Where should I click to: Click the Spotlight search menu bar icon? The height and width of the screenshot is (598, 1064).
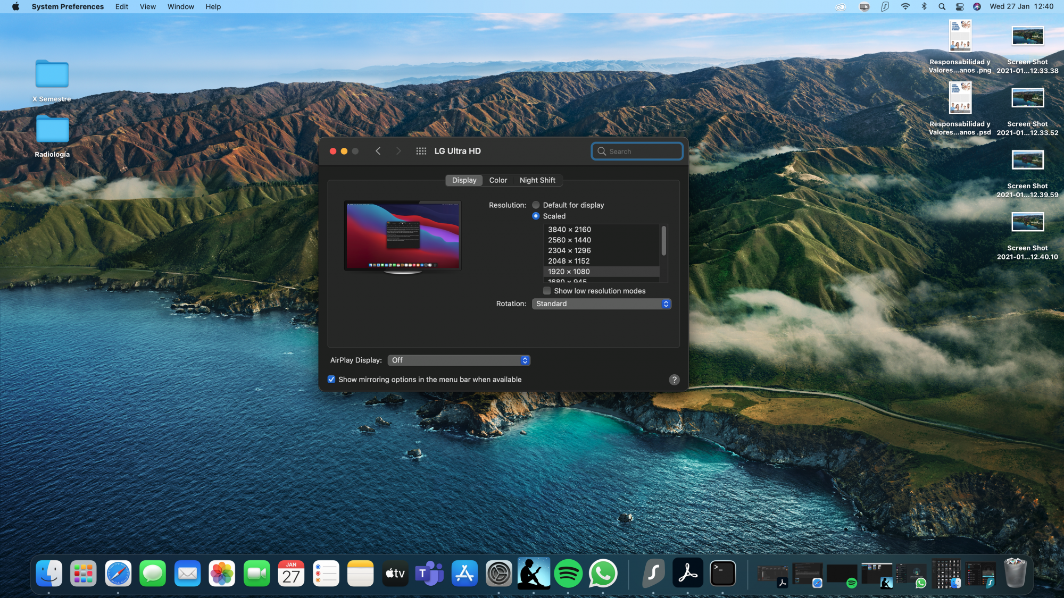tap(942, 6)
